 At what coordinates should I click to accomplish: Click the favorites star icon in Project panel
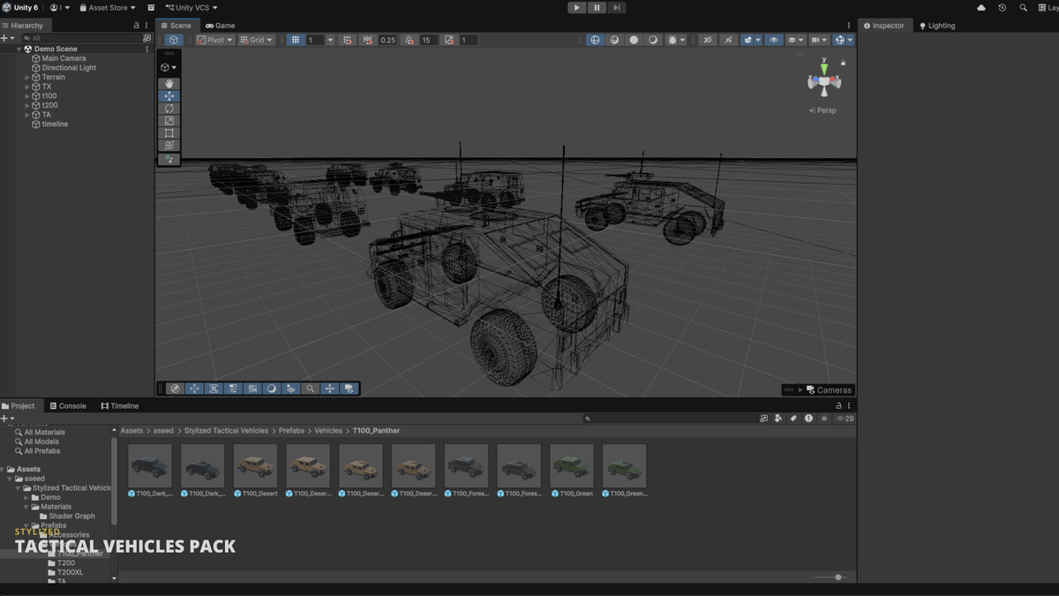824,419
